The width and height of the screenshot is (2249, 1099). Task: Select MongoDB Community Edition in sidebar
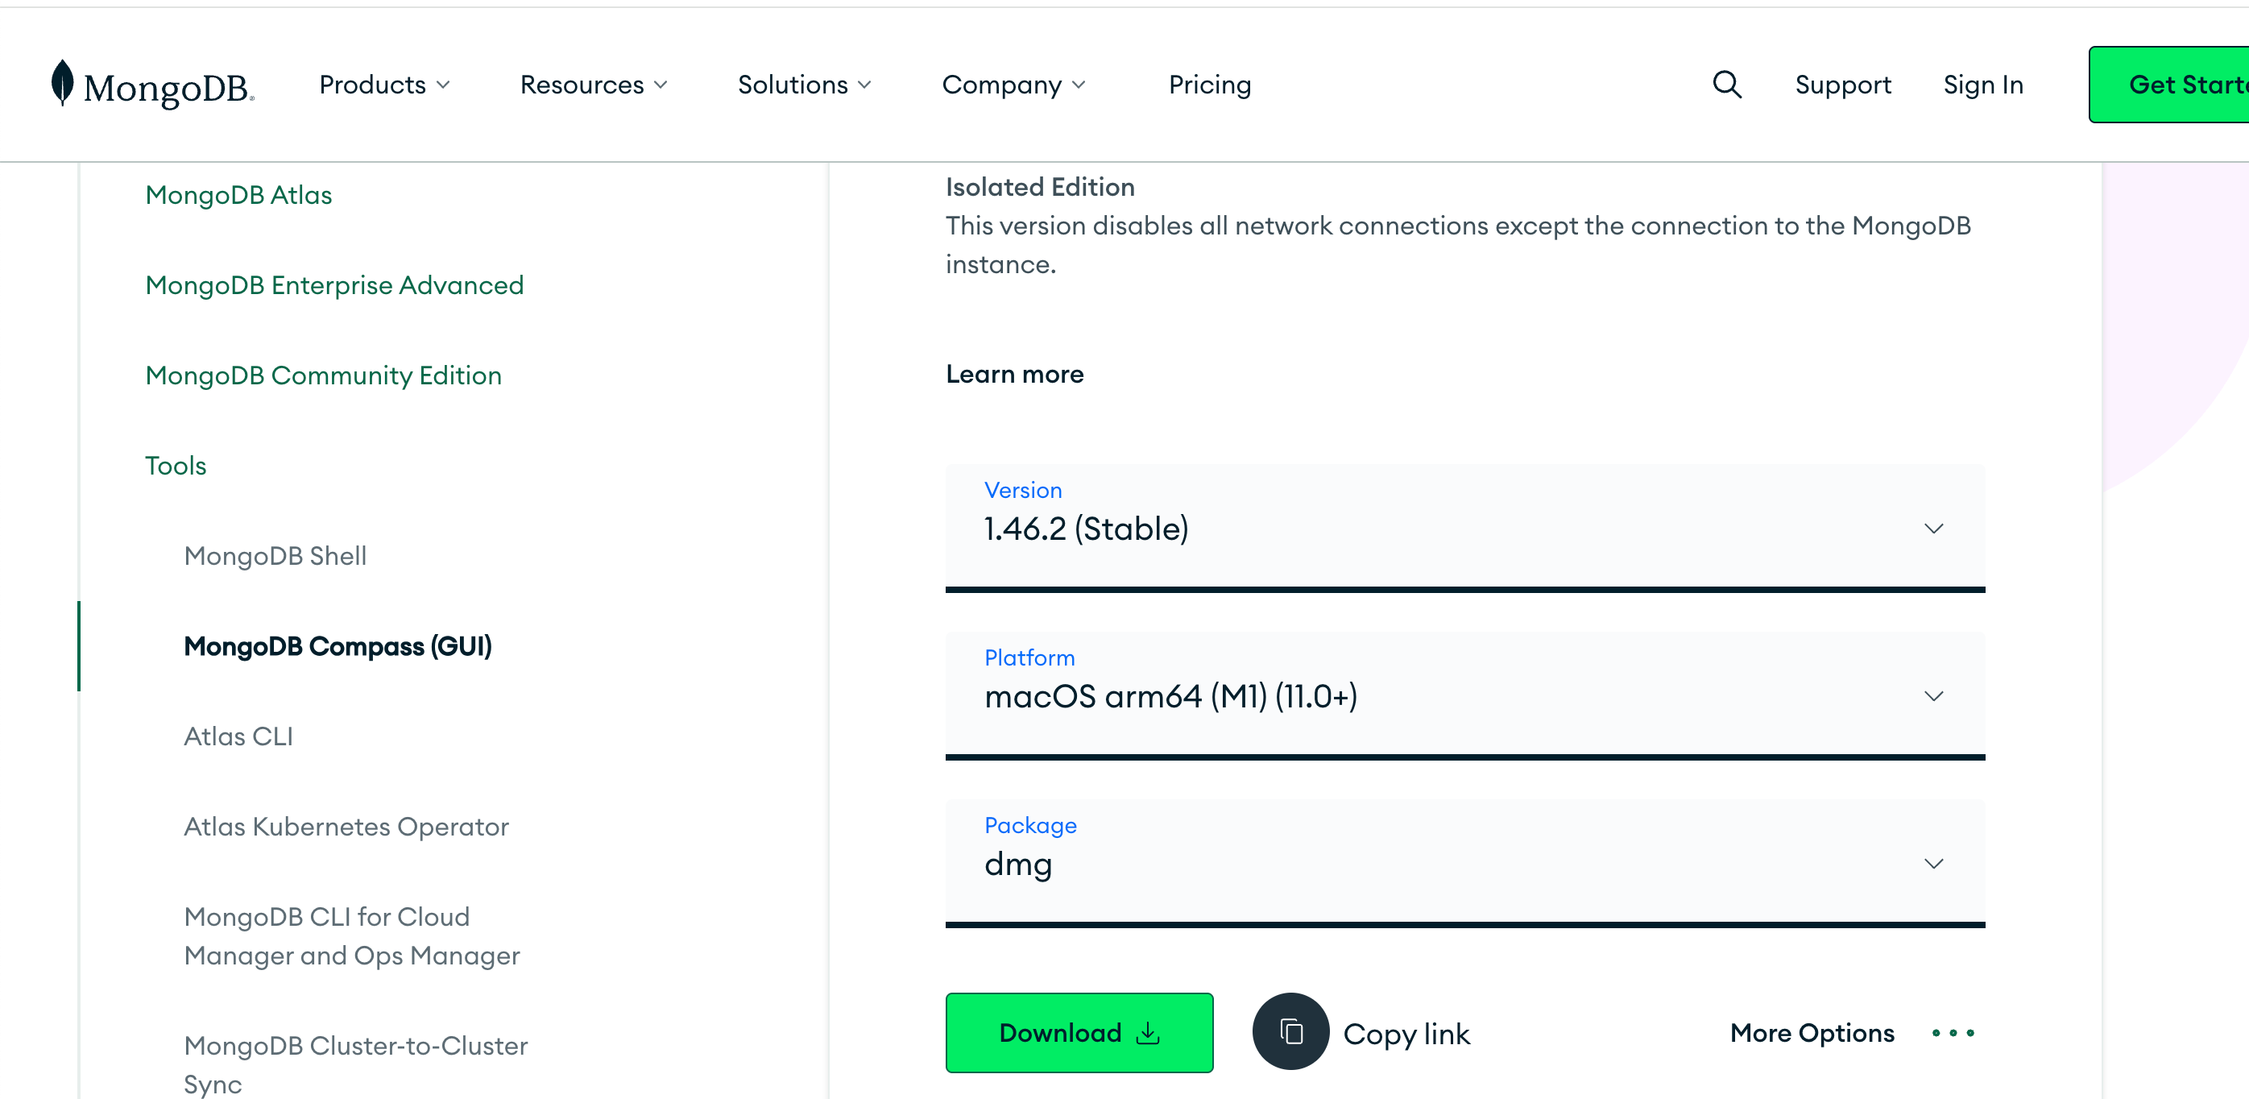click(323, 375)
